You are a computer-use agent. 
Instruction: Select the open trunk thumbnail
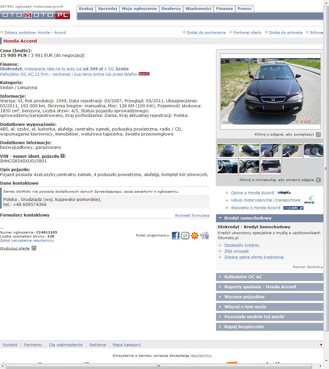[271, 167]
